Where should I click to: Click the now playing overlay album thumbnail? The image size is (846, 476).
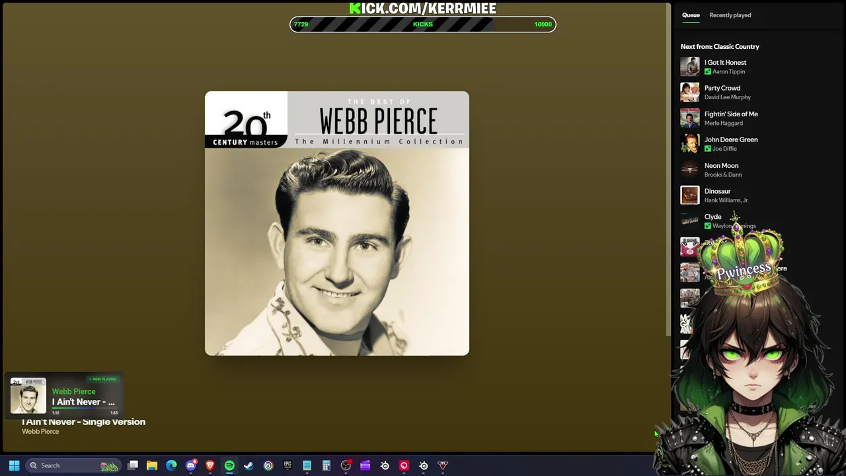pos(28,395)
